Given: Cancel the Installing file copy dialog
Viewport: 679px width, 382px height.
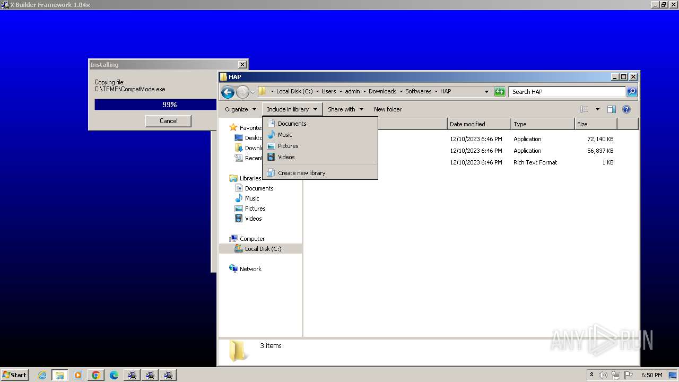Looking at the screenshot, I should pos(168,121).
